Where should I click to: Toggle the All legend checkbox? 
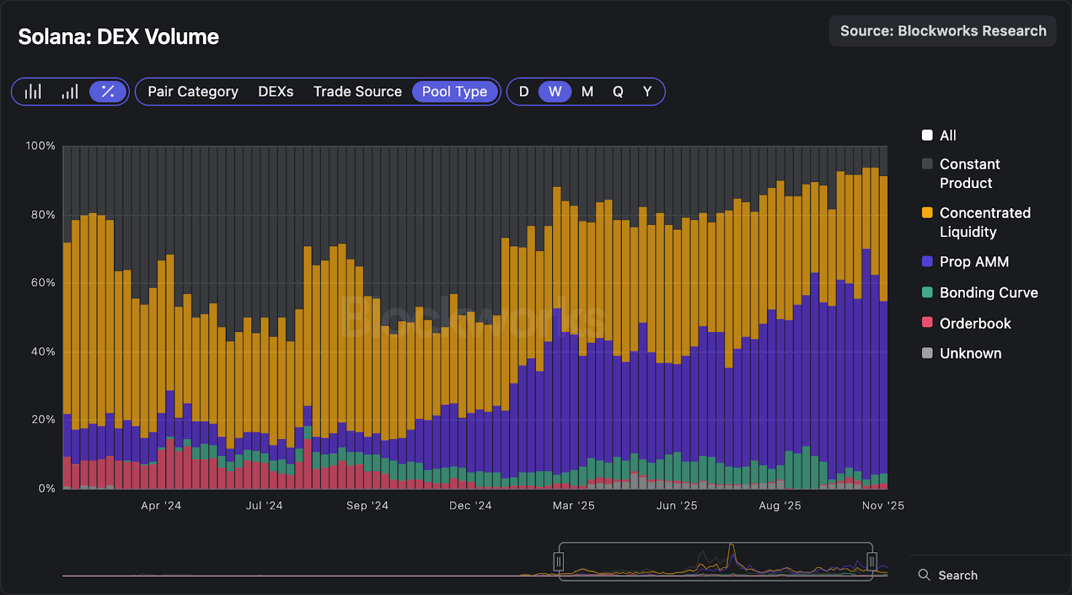tap(927, 135)
